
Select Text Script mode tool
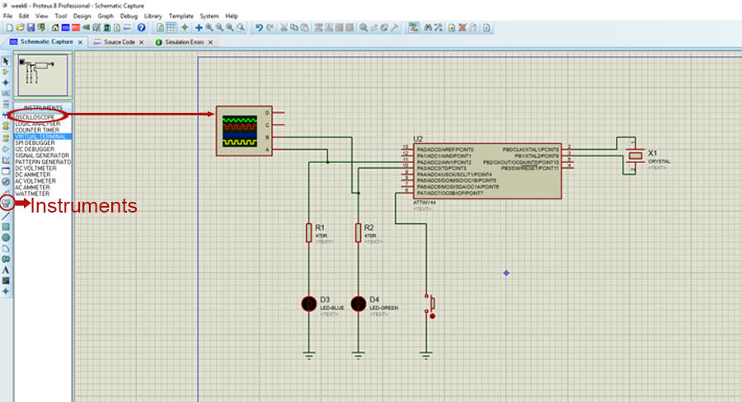coord(6,104)
